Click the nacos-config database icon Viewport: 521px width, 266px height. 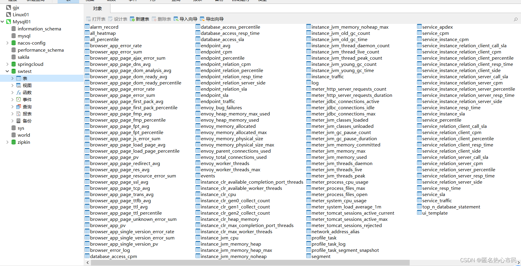pyautogui.click(x=14, y=43)
